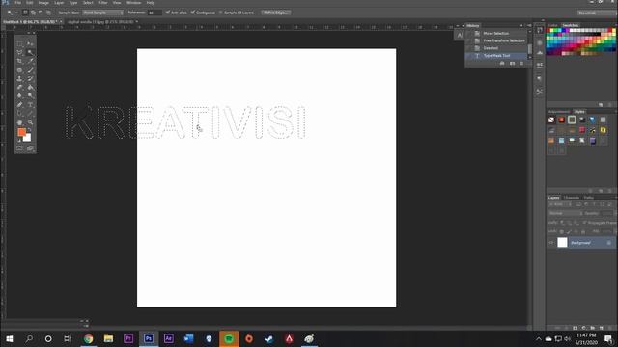Open the Select menu

[x=88, y=3]
